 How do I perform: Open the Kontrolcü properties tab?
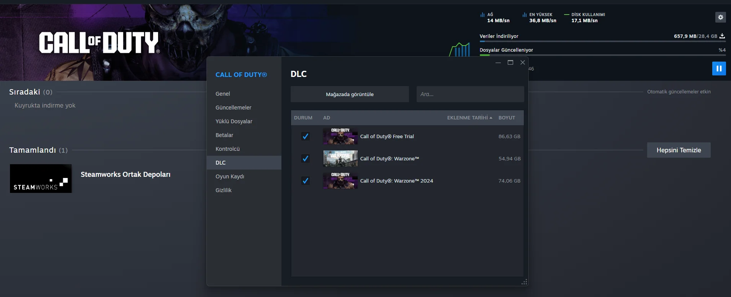pyautogui.click(x=244, y=149)
